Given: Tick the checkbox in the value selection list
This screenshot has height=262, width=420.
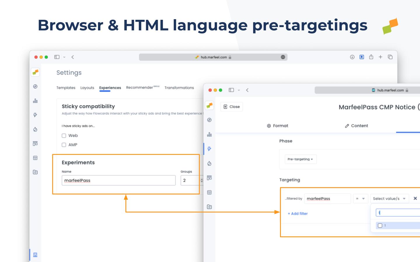Looking at the screenshot, I should 380,225.
